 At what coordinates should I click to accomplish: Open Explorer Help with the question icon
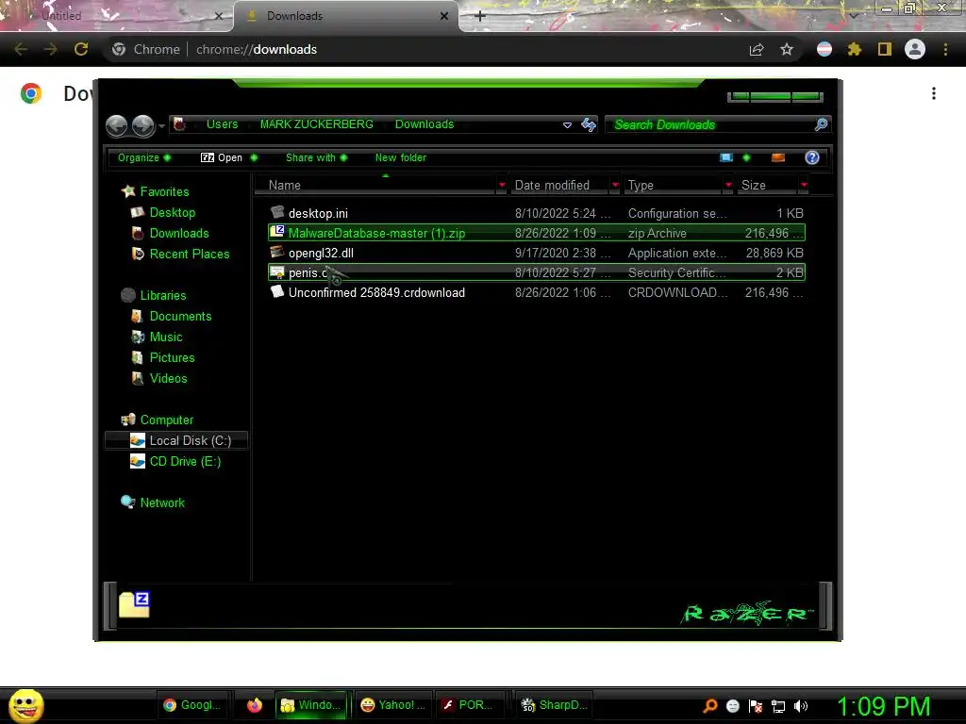(x=812, y=157)
